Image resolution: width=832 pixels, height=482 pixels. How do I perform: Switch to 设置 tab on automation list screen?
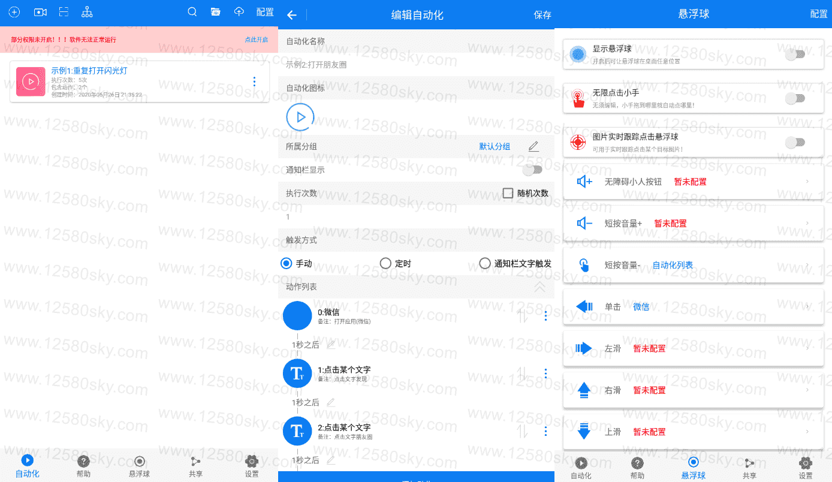coord(252,466)
